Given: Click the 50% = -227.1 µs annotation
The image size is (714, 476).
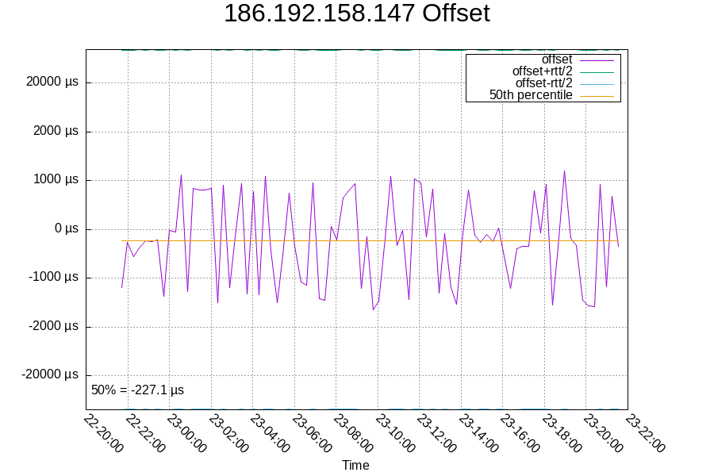Looking at the screenshot, I should point(137,389).
